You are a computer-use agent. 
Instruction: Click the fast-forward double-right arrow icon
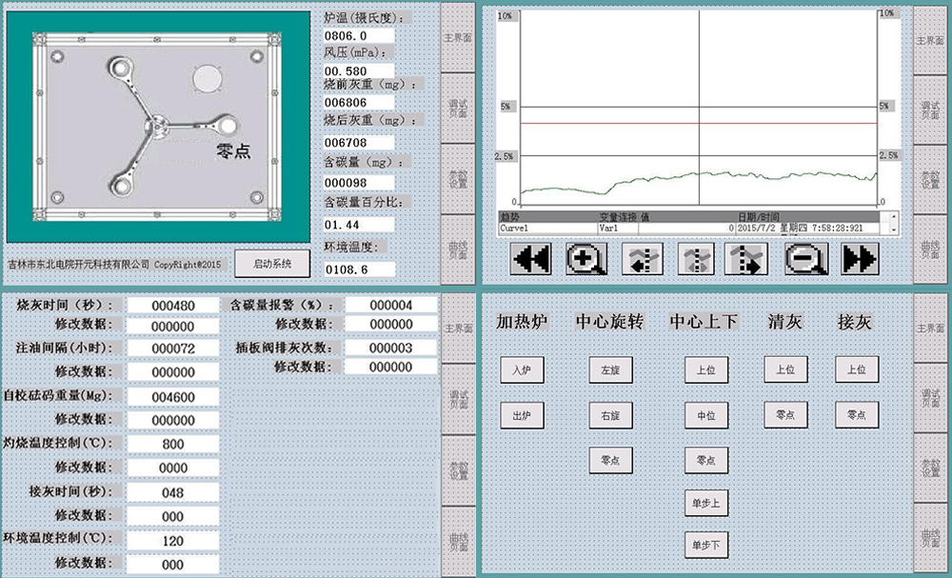click(860, 259)
